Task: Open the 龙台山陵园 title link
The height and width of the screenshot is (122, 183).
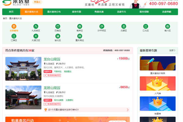Action: [52, 59]
